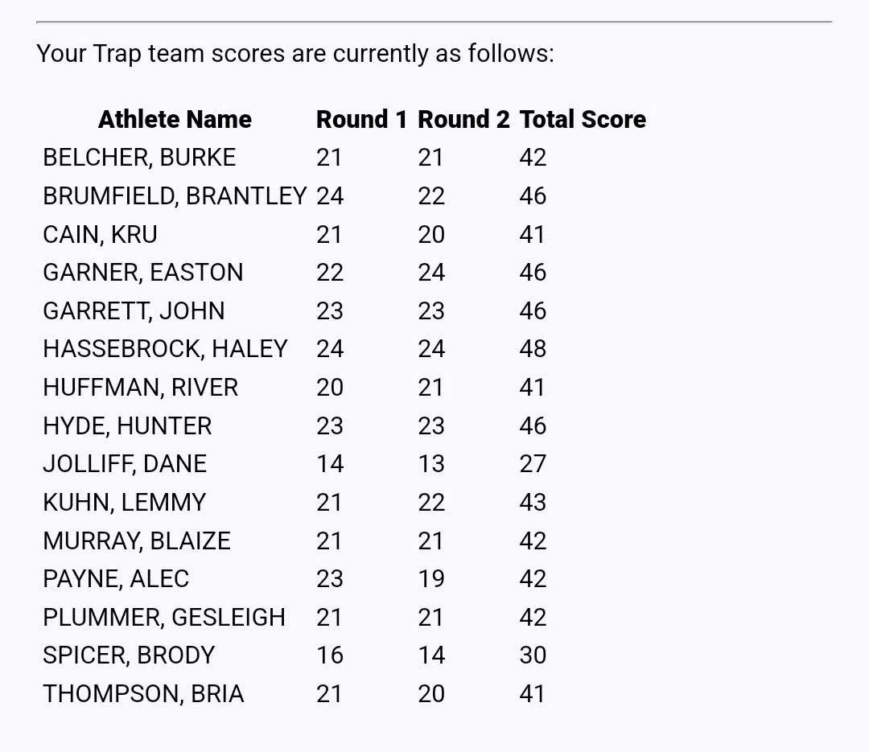The image size is (869, 752).
Task: Click the Round 2 column header
Action: 463,119
